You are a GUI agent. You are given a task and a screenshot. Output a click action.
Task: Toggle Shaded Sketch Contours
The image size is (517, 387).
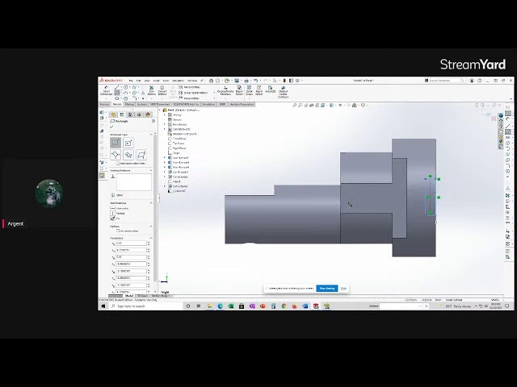click(284, 92)
